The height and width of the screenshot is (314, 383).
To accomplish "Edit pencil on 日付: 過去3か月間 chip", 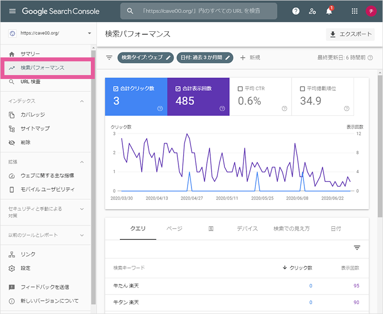I will pos(228,58).
